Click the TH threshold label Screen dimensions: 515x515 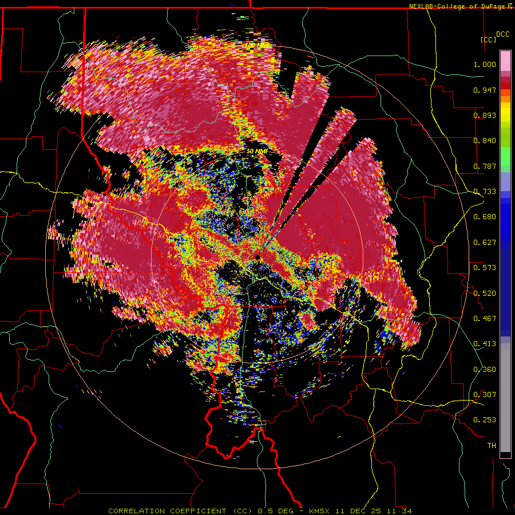pos(492,445)
